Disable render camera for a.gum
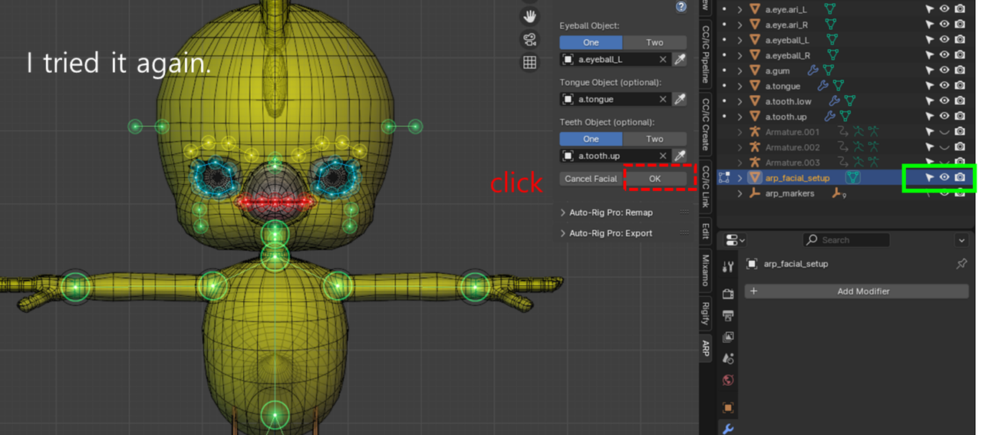 [x=960, y=71]
